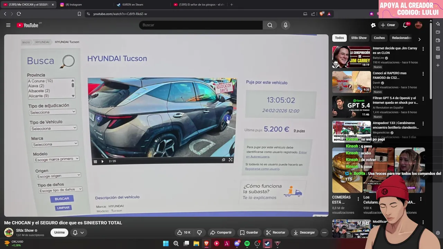Open Discord from the taskbar

(x=237, y=243)
